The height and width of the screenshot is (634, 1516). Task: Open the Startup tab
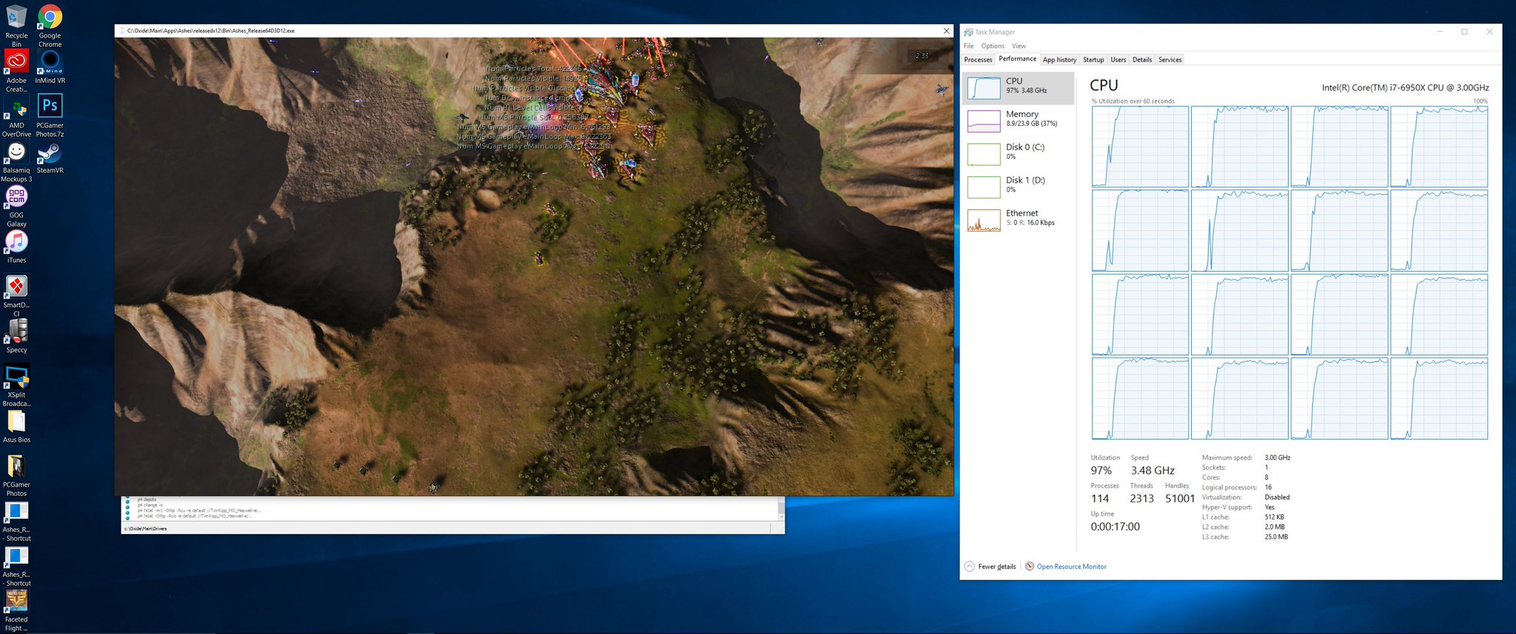[x=1093, y=60]
